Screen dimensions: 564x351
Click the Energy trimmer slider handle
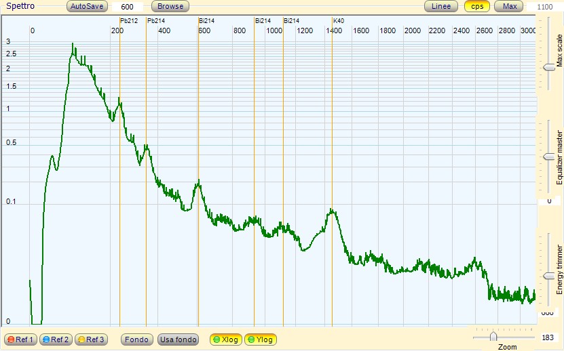549,276
